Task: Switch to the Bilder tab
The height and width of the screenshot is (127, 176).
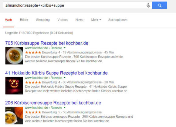Action: (x=24, y=20)
